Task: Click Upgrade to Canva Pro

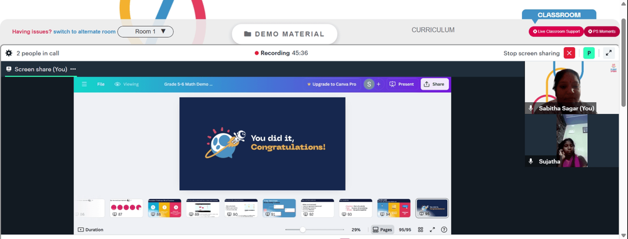Action: click(x=332, y=85)
